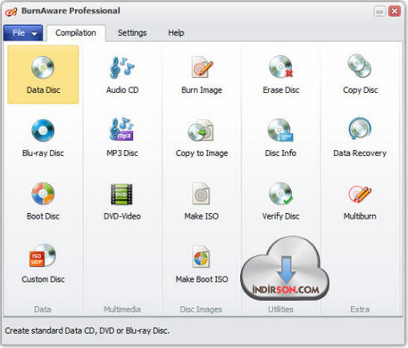The height and width of the screenshot is (348, 408).
Task: Select the Make ISO tool
Action: tap(202, 202)
